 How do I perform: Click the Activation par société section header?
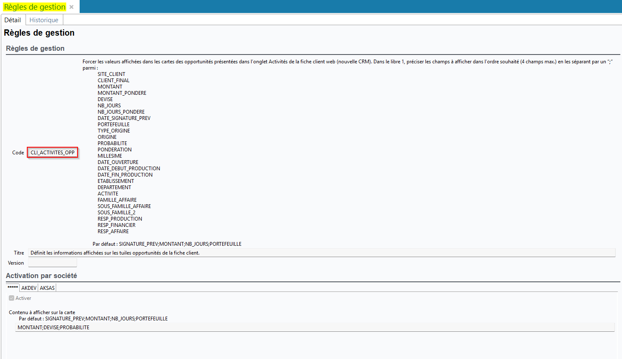[41, 276]
